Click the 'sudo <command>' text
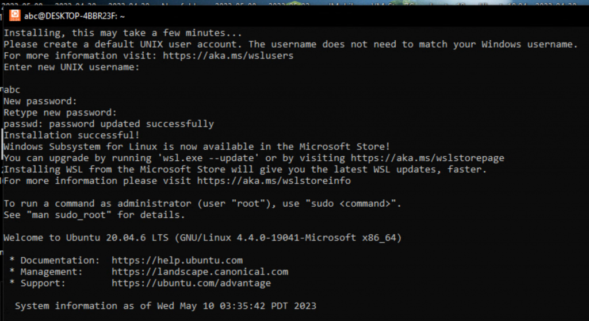This screenshot has height=321, width=589. pyautogui.click(x=350, y=204)
